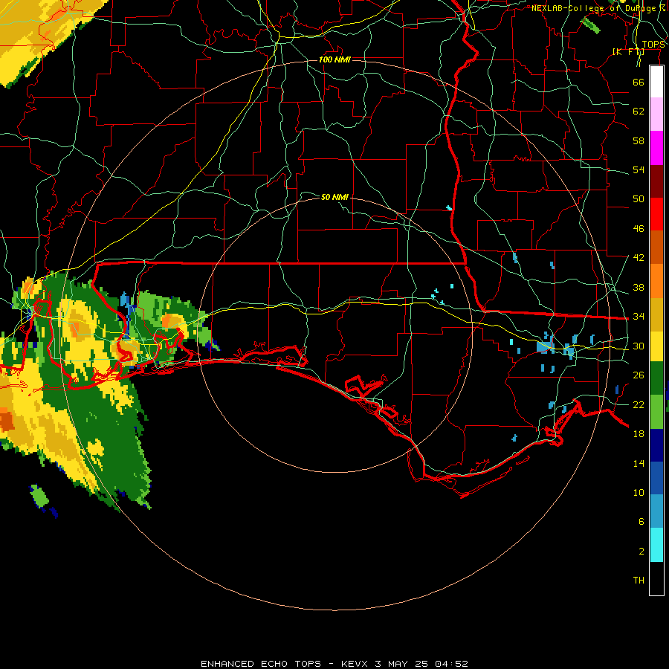
Task: Click the legend value 62
Action: (x=639, y=111)
